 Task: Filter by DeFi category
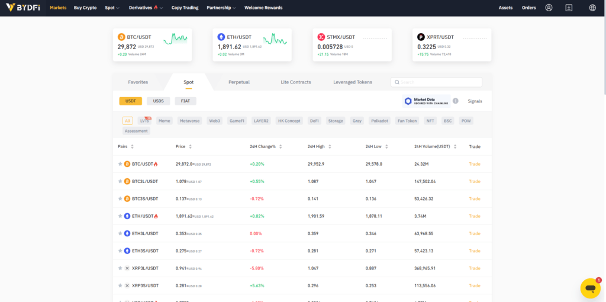(314, 121)
